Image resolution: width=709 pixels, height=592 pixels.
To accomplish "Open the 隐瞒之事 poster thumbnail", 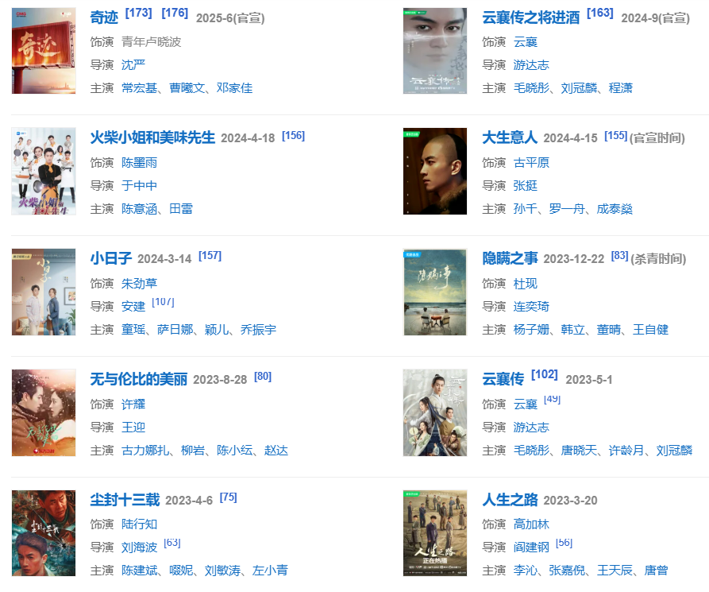I will [x=435, y=292].
